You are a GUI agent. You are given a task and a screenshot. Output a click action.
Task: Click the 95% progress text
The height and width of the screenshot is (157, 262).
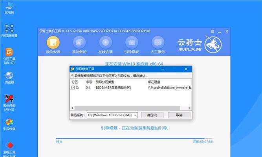(x=59, y=142)
